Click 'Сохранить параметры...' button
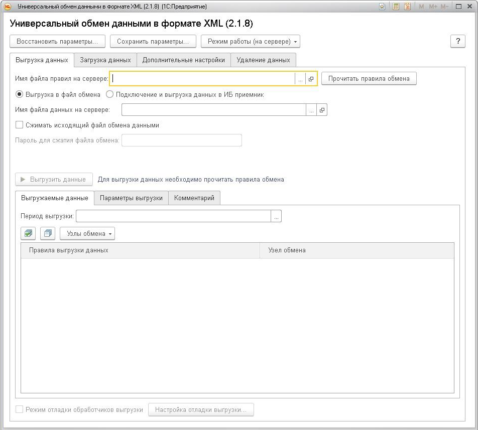478x430 pixels. (153, 42)
